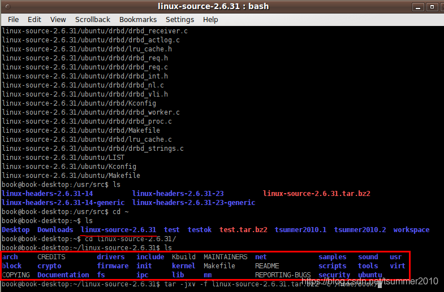Click the window title 'linux-source-2.6.31 : bash'
The height and width of the screenshot is (292, 444).
(x=213, y=6)
